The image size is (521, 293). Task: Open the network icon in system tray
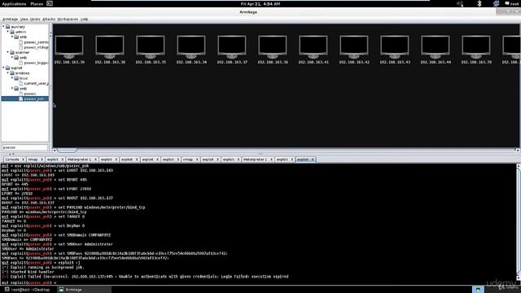[x=496, y=3]
